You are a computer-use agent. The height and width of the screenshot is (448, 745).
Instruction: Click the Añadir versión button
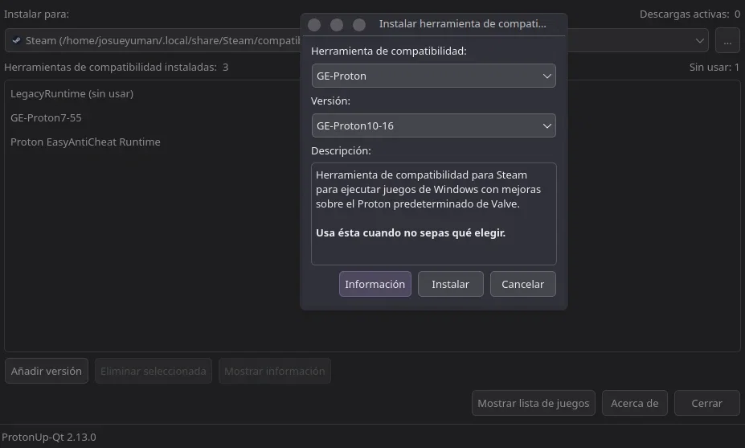coord(47,371)
